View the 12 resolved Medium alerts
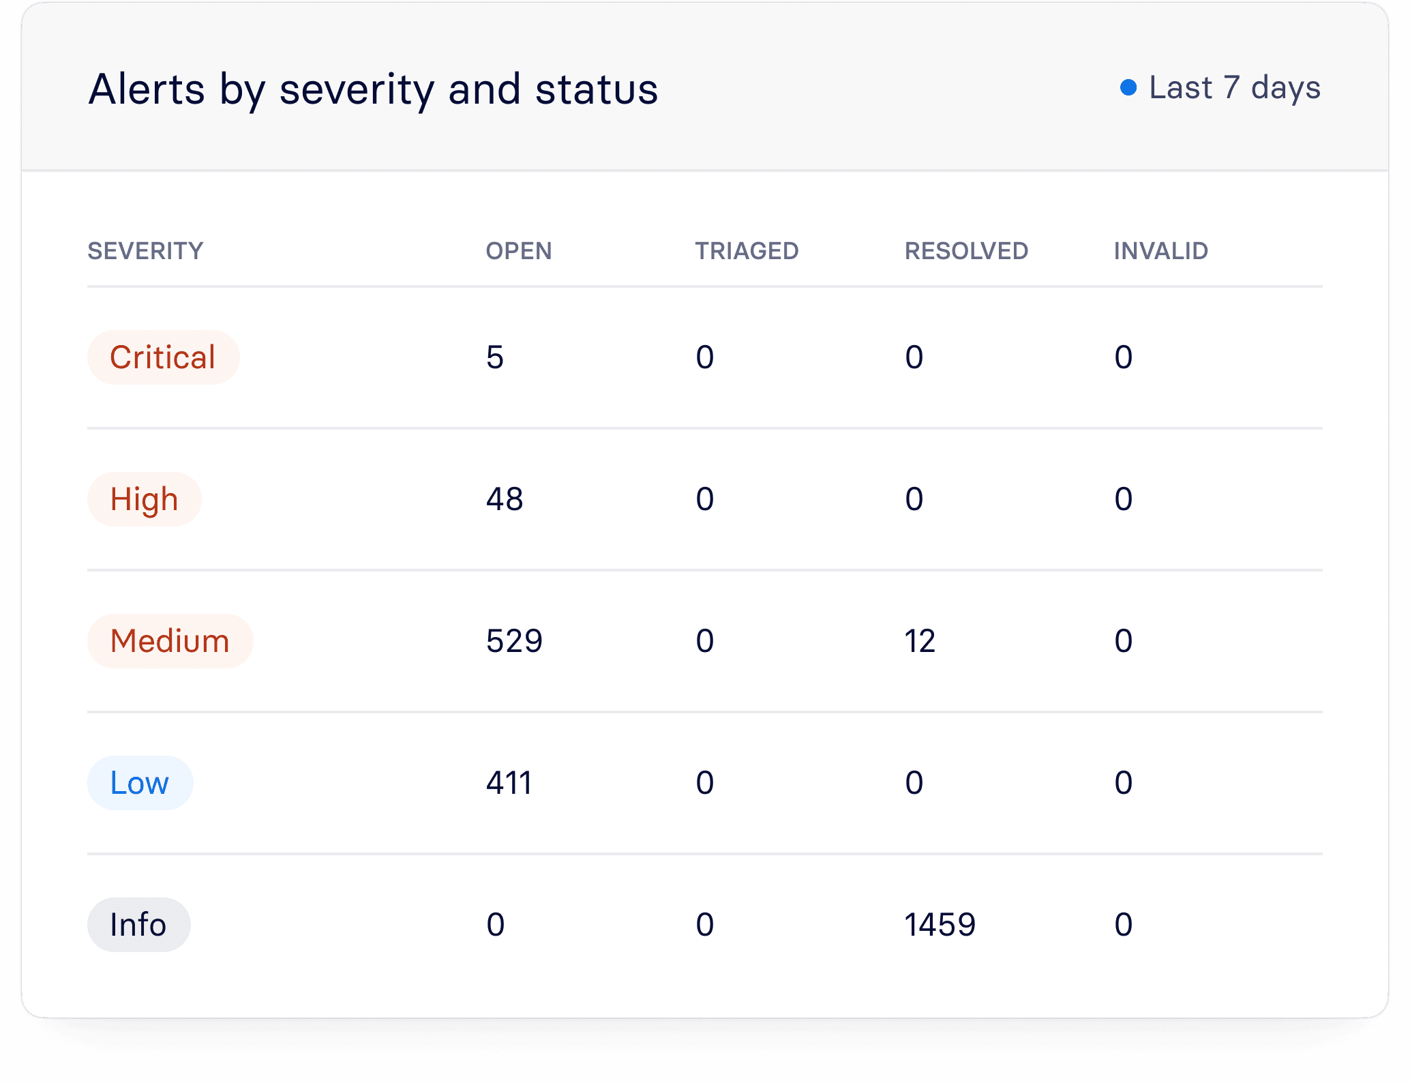The height and width of the screenshot is (1083, 1410). 920,641
